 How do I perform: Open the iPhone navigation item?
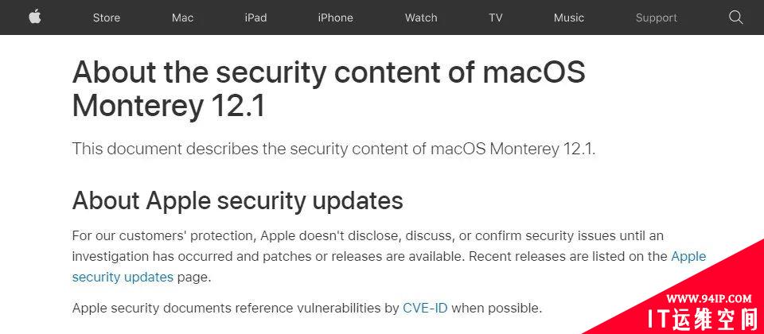pyautogui.click(x=335, y=17)
